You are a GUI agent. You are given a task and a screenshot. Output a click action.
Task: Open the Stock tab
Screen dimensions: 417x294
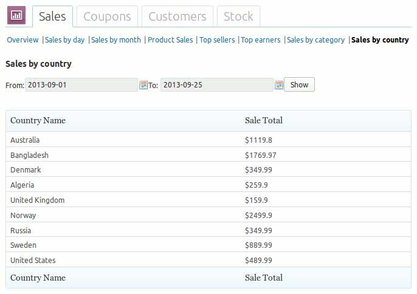pos(238,17)
